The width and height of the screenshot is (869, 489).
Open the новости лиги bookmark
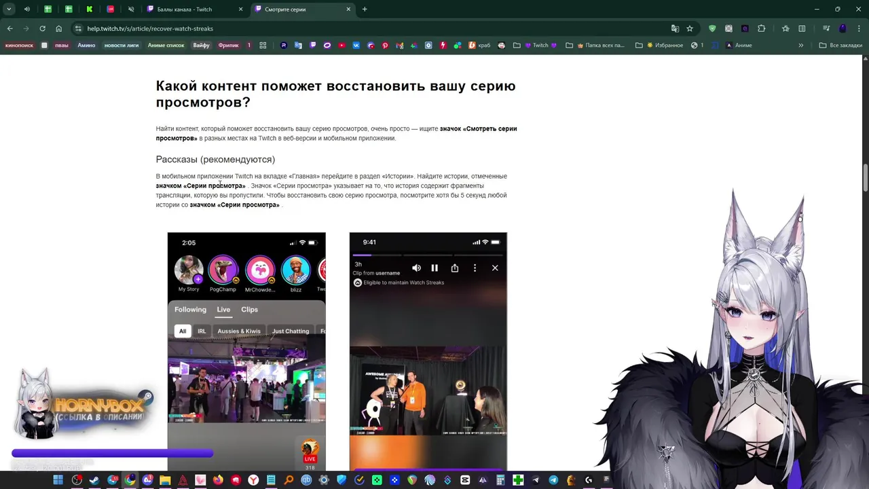pyautogui.click(x=121, y=46)
